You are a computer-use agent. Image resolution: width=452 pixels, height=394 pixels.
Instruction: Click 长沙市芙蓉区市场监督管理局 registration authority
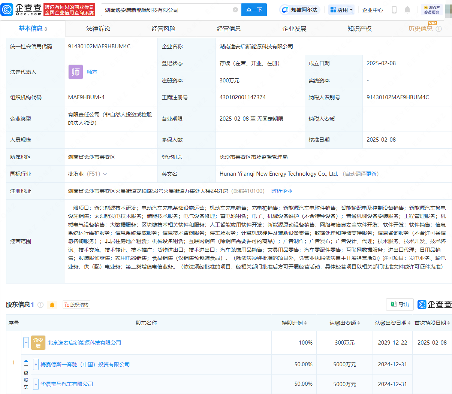pos(254,157)
